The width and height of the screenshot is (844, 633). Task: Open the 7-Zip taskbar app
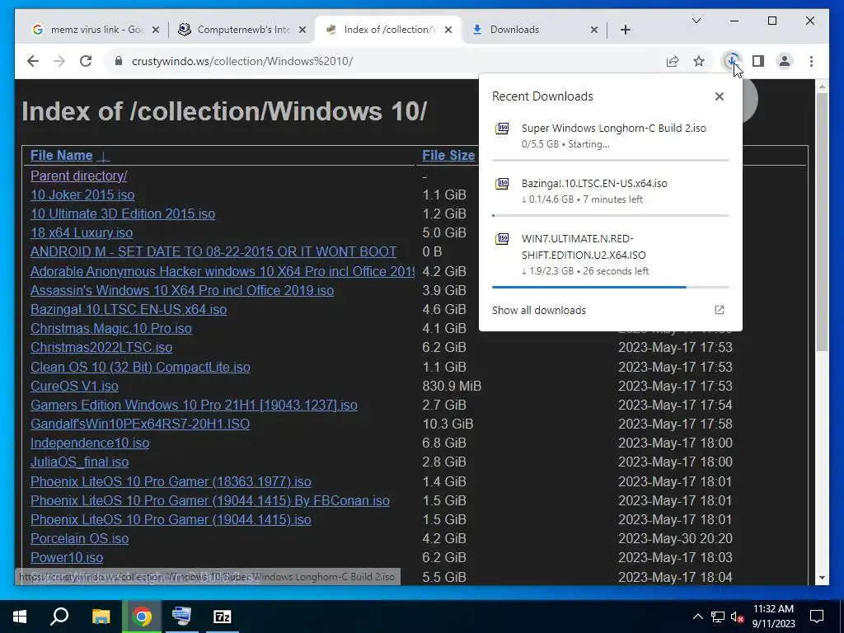coord(223,617)
